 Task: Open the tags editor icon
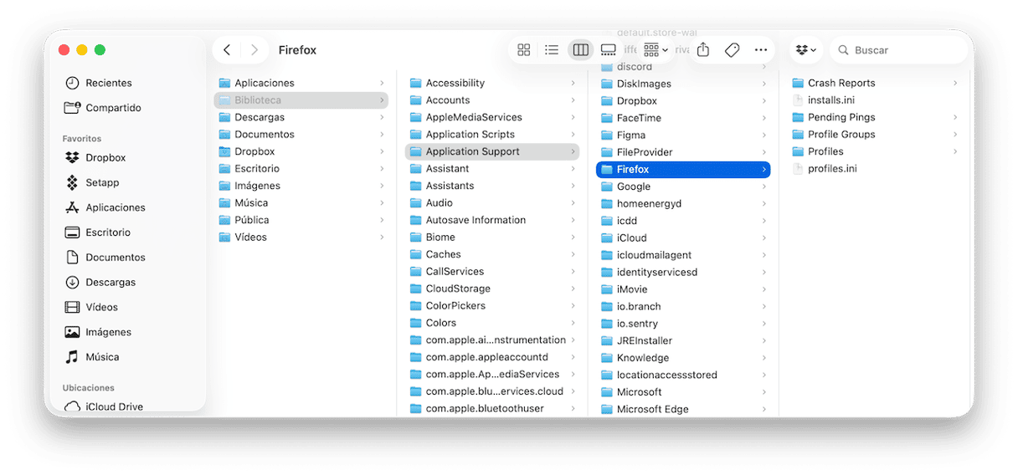point(732,50)
